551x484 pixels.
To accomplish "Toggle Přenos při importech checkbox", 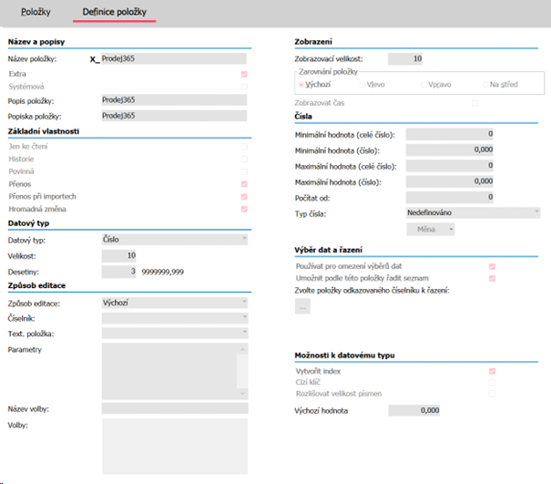I will tap(242, 196).
